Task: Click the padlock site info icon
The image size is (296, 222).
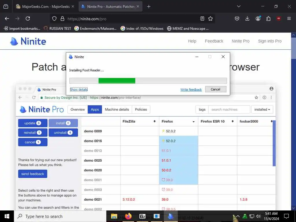Action: [x=62, y=19]
